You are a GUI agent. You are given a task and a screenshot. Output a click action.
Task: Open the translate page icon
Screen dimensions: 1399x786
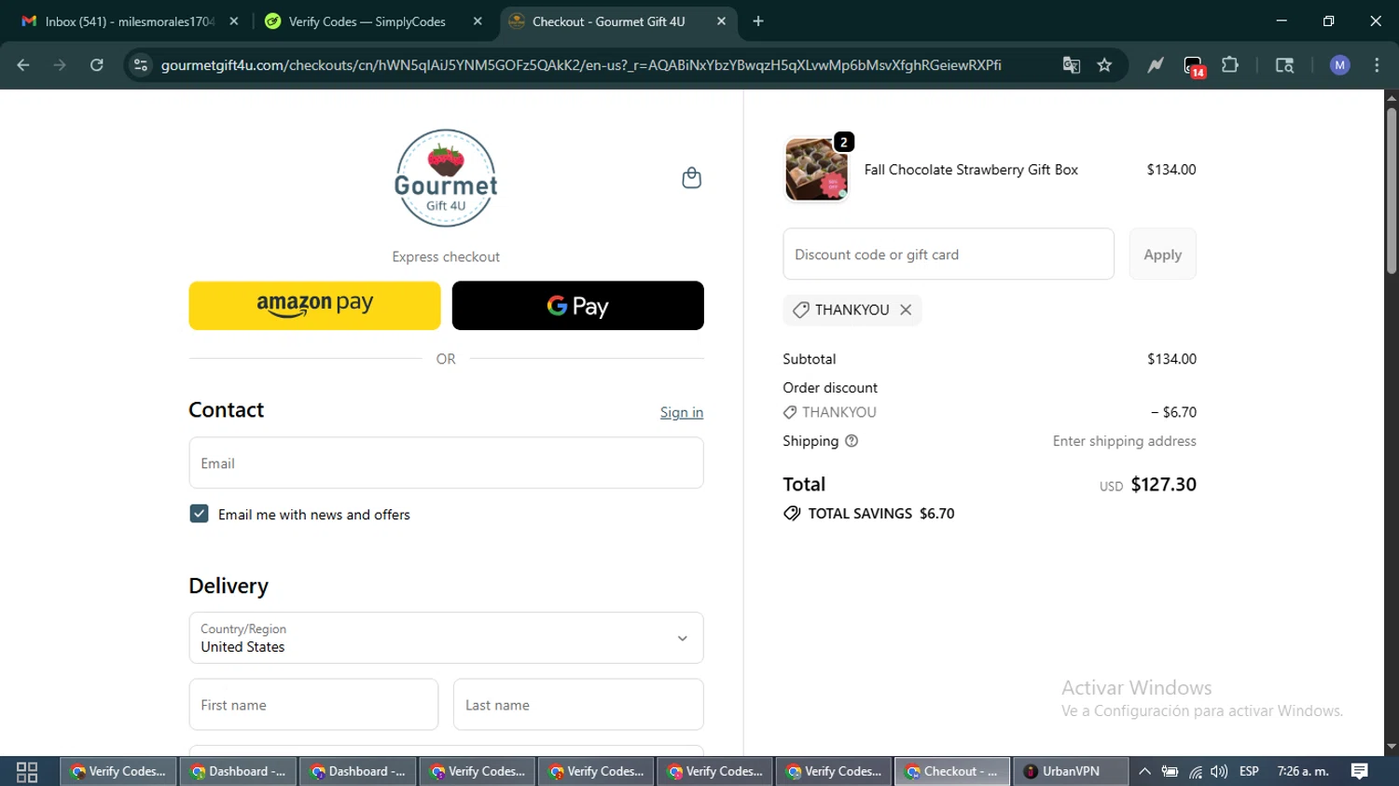(x=1071, y=65)
